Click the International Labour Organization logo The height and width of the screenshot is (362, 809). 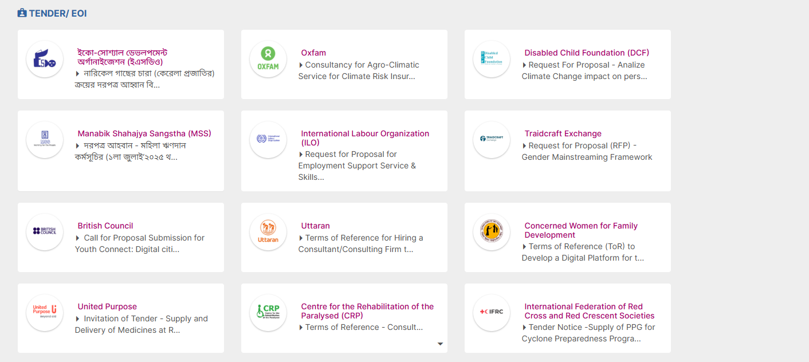pos(268,139)
